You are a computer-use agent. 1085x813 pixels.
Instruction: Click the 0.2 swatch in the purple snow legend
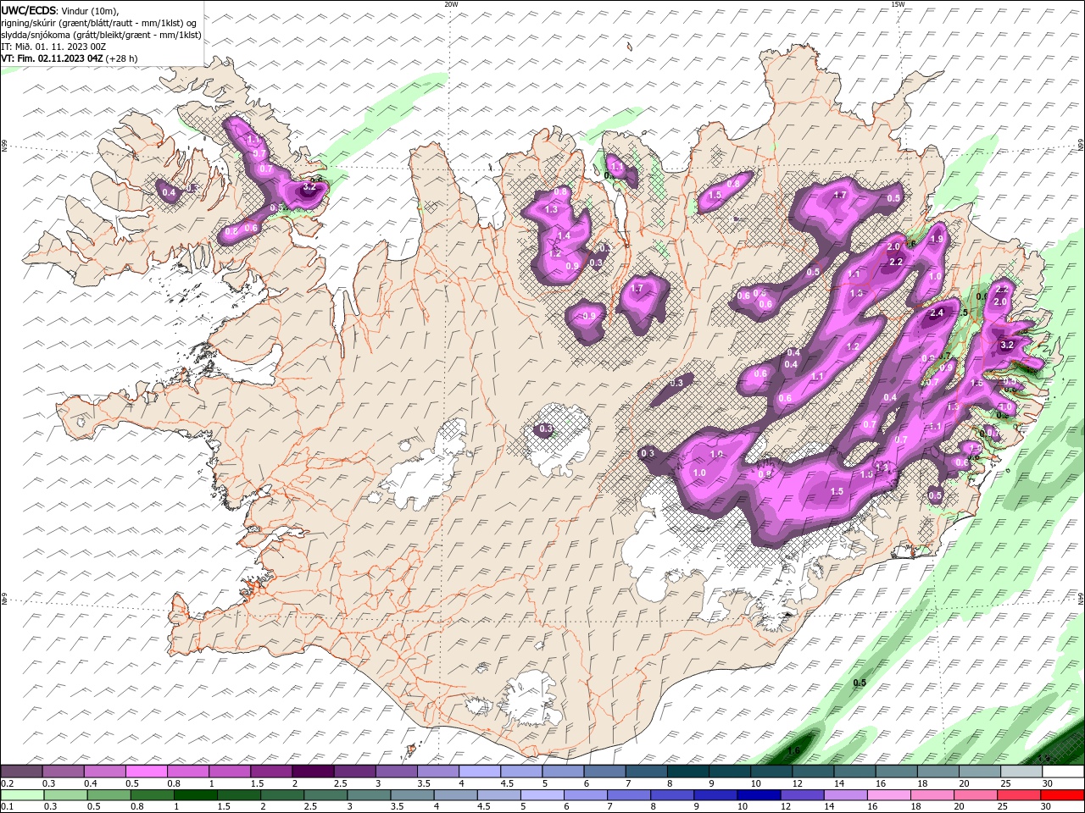pyautogui.click(x=21, y=772)
